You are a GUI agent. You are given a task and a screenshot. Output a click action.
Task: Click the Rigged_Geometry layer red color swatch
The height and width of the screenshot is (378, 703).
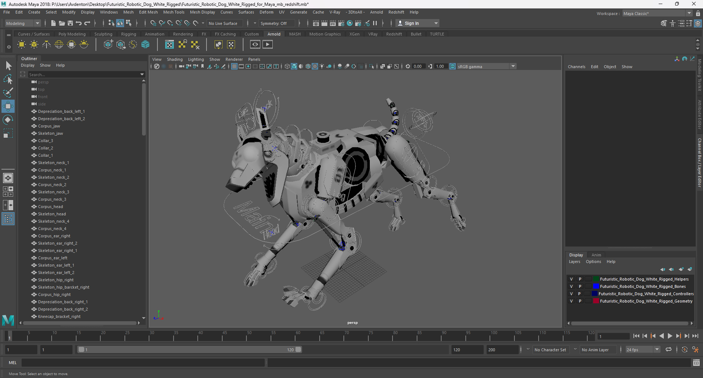[x=596, y=301]
